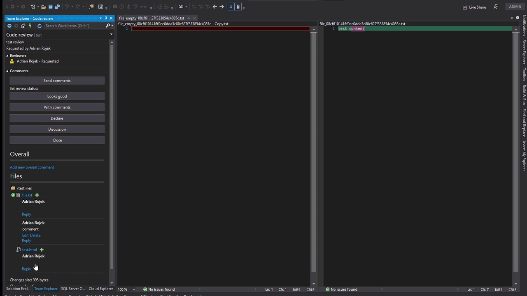
Task: Open the Server Explorer side tab
Action: click(524, 52)
